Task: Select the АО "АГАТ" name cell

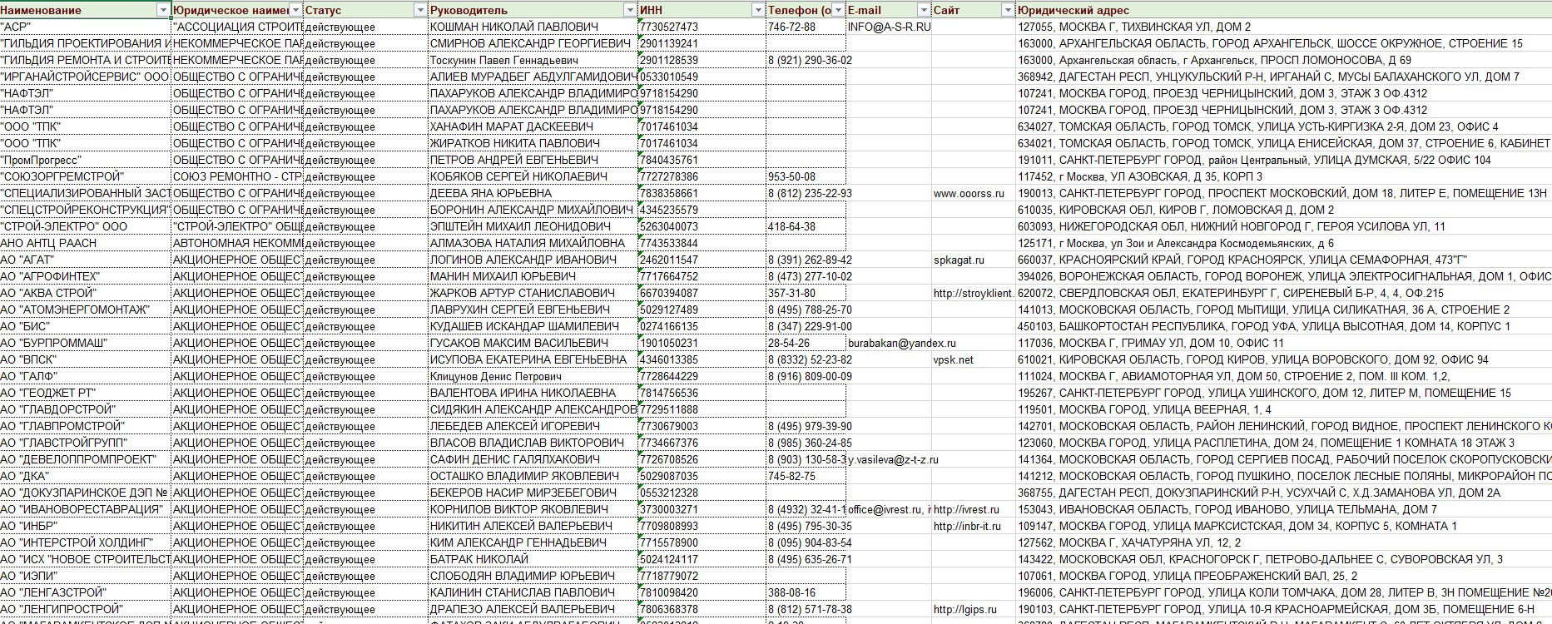Action: (85, 260)
